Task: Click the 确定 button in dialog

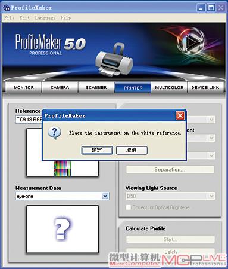Action: (97, 150)
